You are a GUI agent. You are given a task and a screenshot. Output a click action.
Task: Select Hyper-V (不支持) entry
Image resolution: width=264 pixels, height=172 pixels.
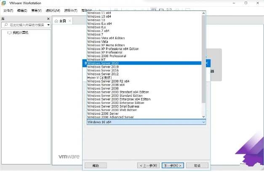point(144,78)
